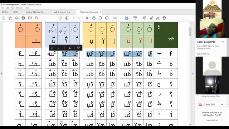Click the scrolling mode read icon

click(135, 18)
